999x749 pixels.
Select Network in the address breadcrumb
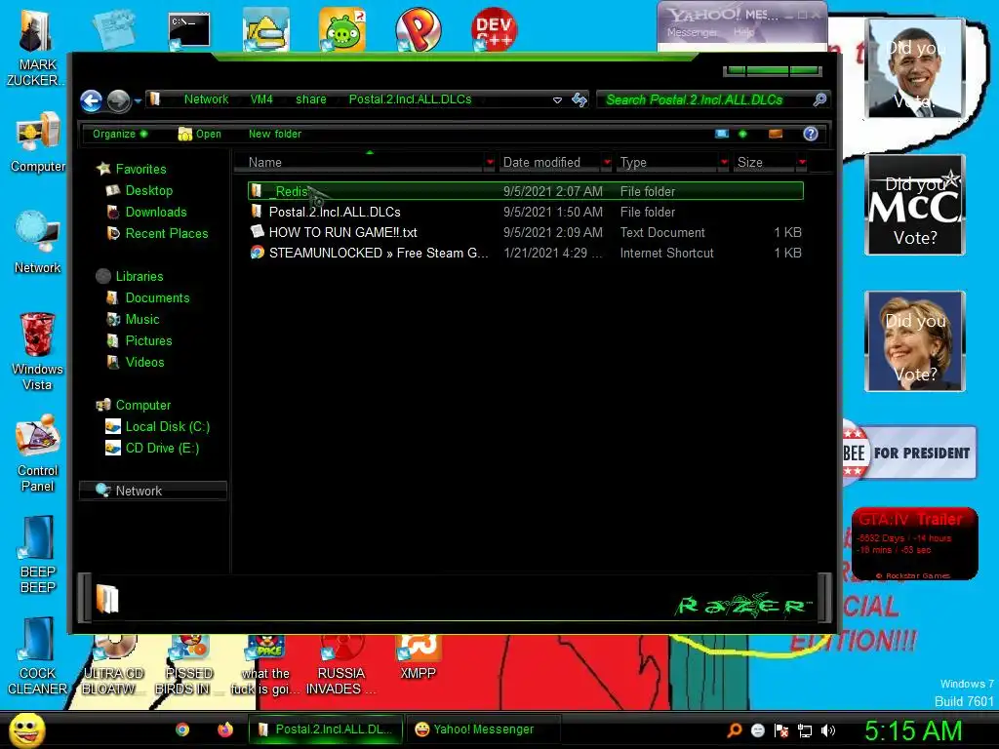tap(206, 99)
